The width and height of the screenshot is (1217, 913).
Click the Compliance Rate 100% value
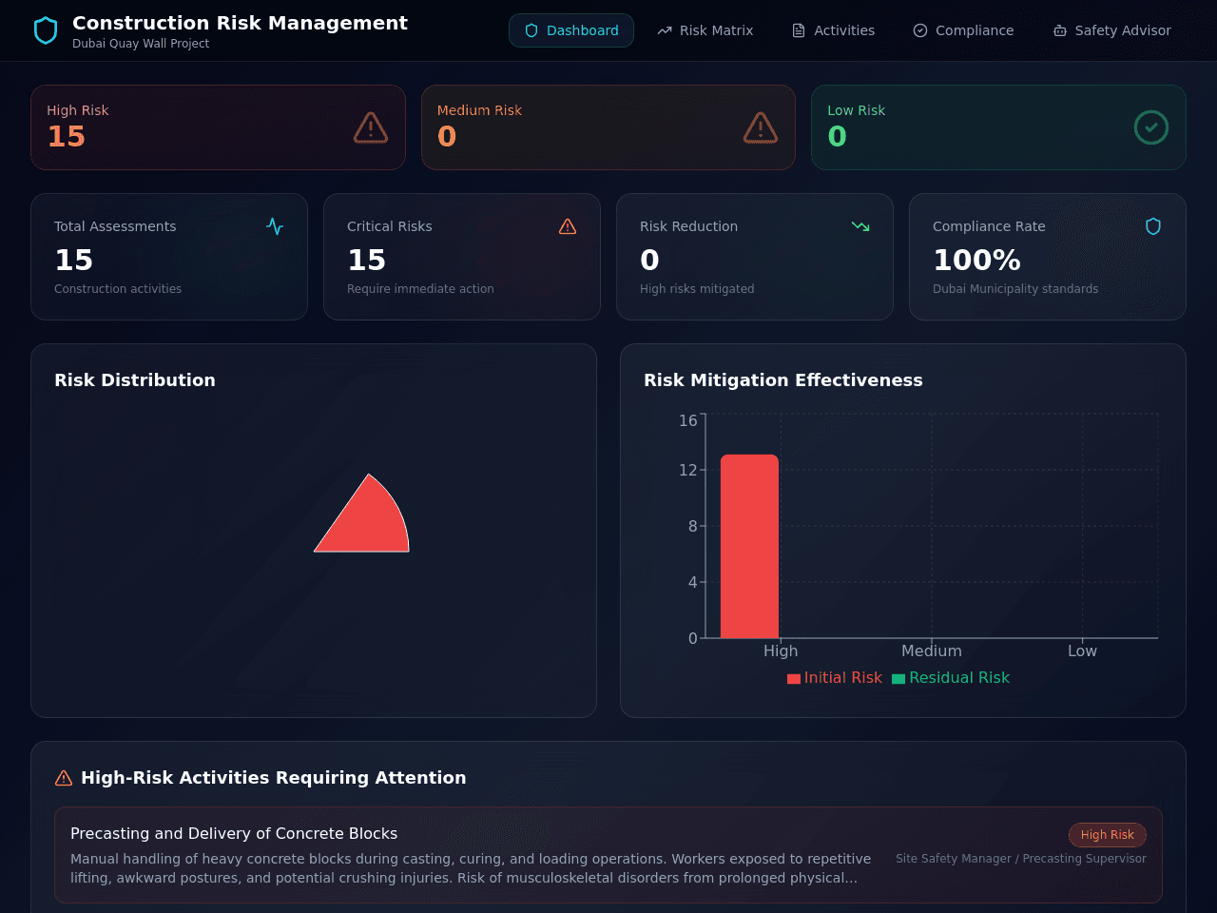tap(976, 260)
